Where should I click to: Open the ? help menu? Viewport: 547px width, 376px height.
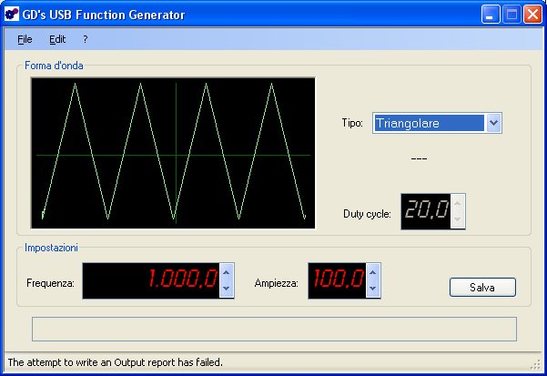click(85, 40)
